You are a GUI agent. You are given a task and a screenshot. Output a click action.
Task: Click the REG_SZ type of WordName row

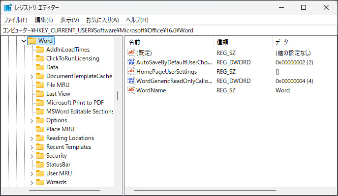pyautogui.click(x=226, y=90)
